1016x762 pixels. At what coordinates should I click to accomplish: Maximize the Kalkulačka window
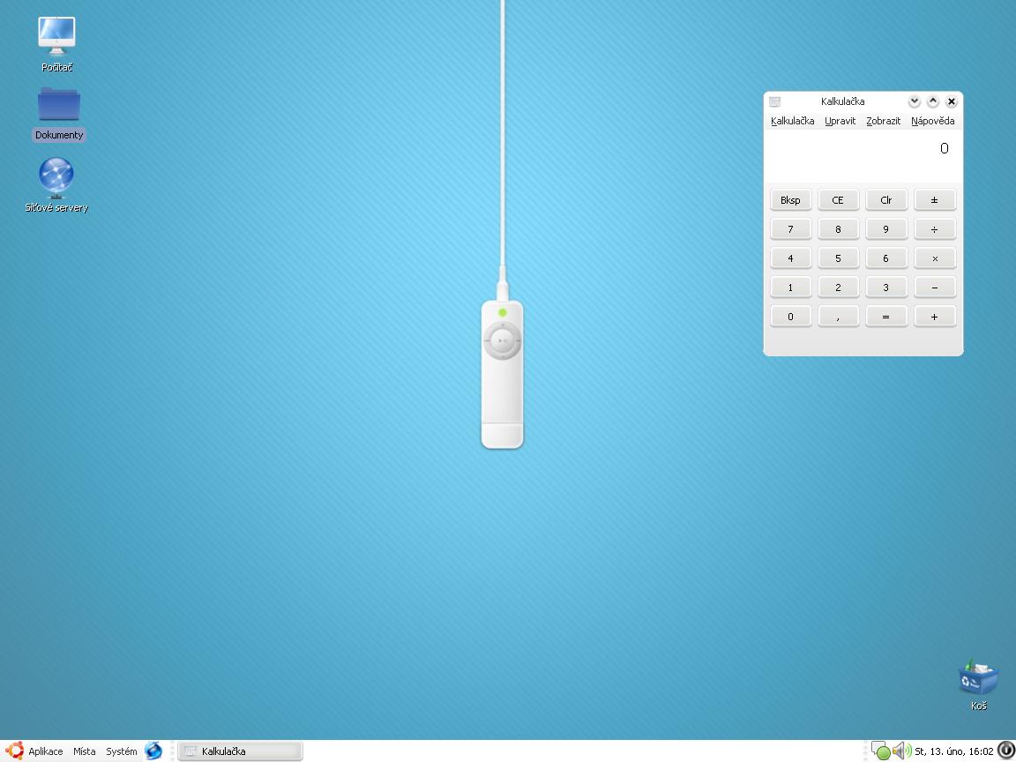[933, 101]
